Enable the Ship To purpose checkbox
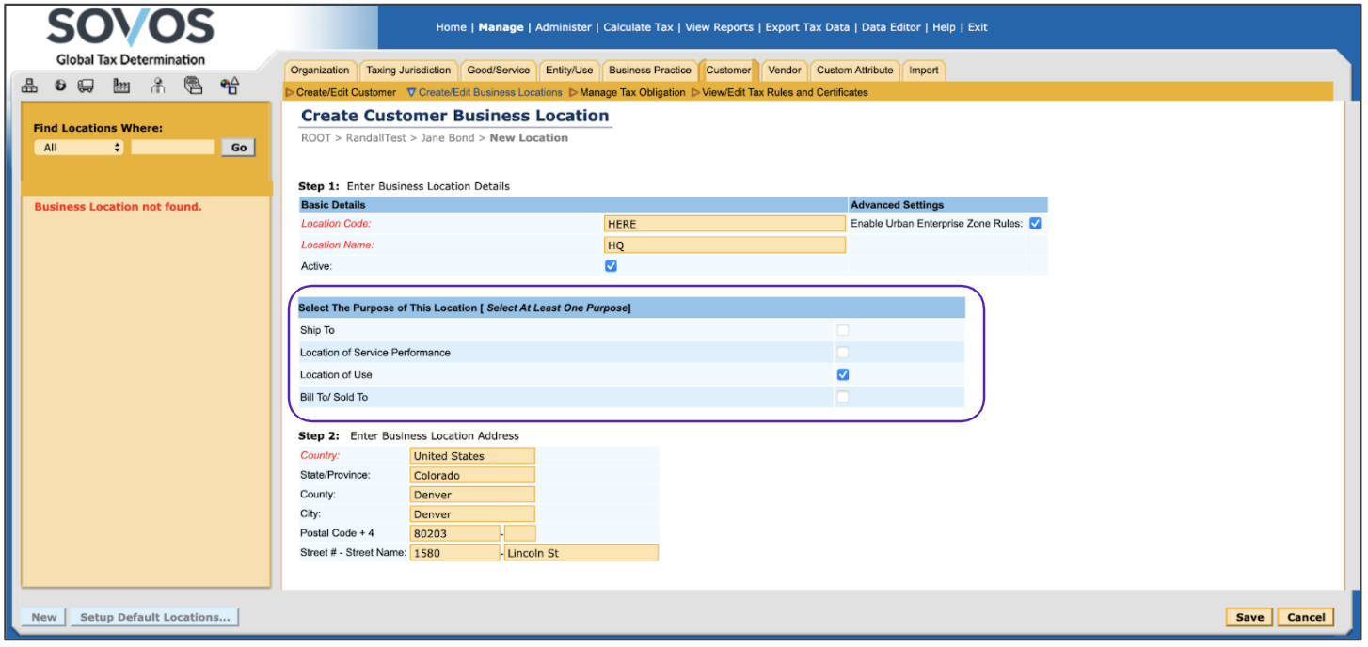The height and width of the screenshot is (647, 1368). (x=843, y=330)
